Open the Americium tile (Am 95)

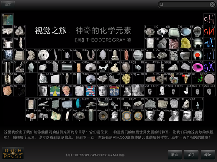[x=102, y=115]
